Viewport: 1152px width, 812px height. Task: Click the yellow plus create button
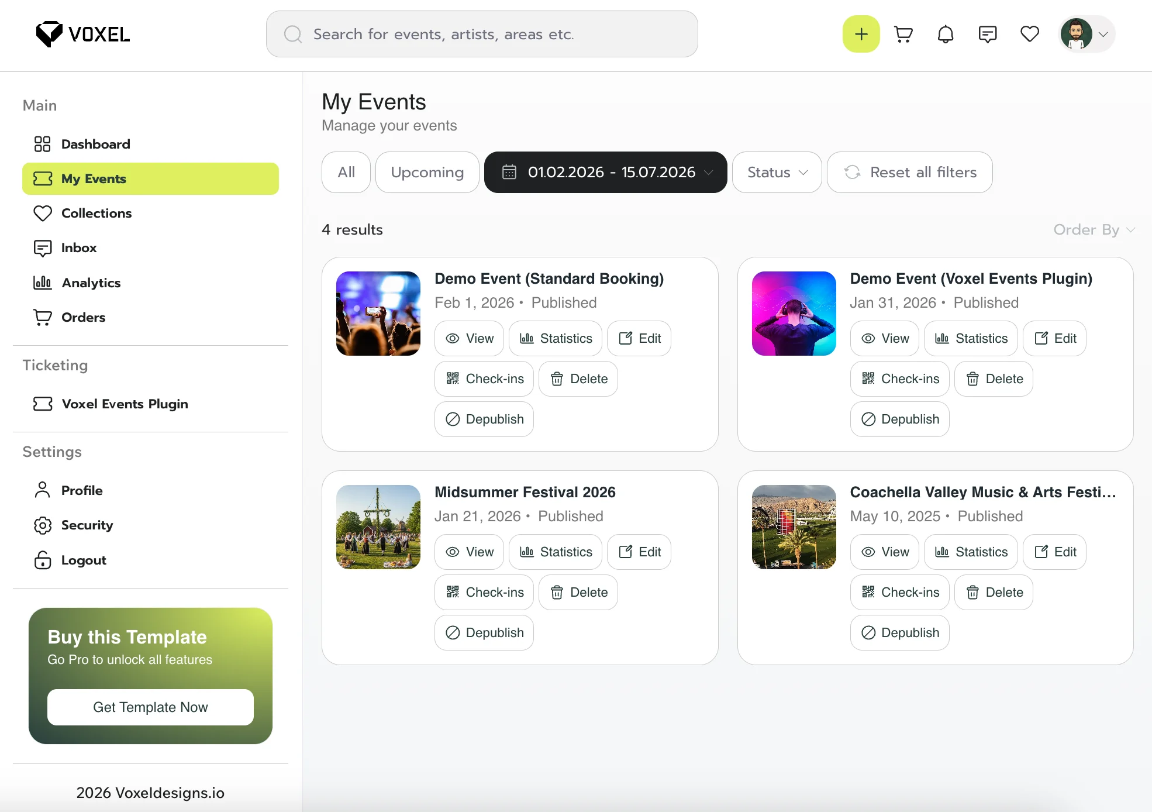coord(861,34)
